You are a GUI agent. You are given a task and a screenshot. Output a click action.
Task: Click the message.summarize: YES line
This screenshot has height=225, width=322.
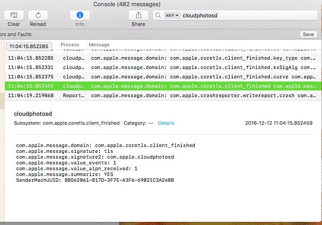click(65, 174)
